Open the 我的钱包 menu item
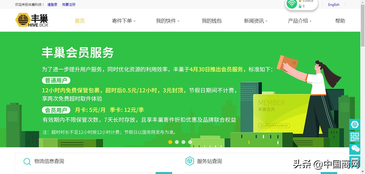The width and height of the screenshot is (365, 174). [x=211, y=21]
